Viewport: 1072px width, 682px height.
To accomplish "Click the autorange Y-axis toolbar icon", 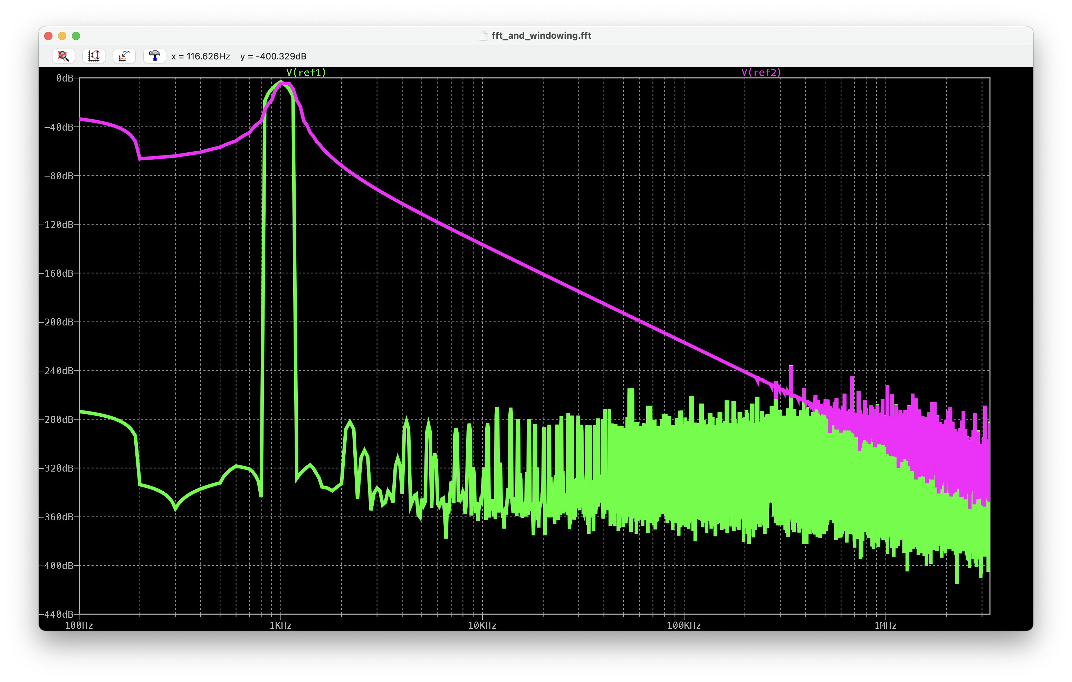I will 94,56.
